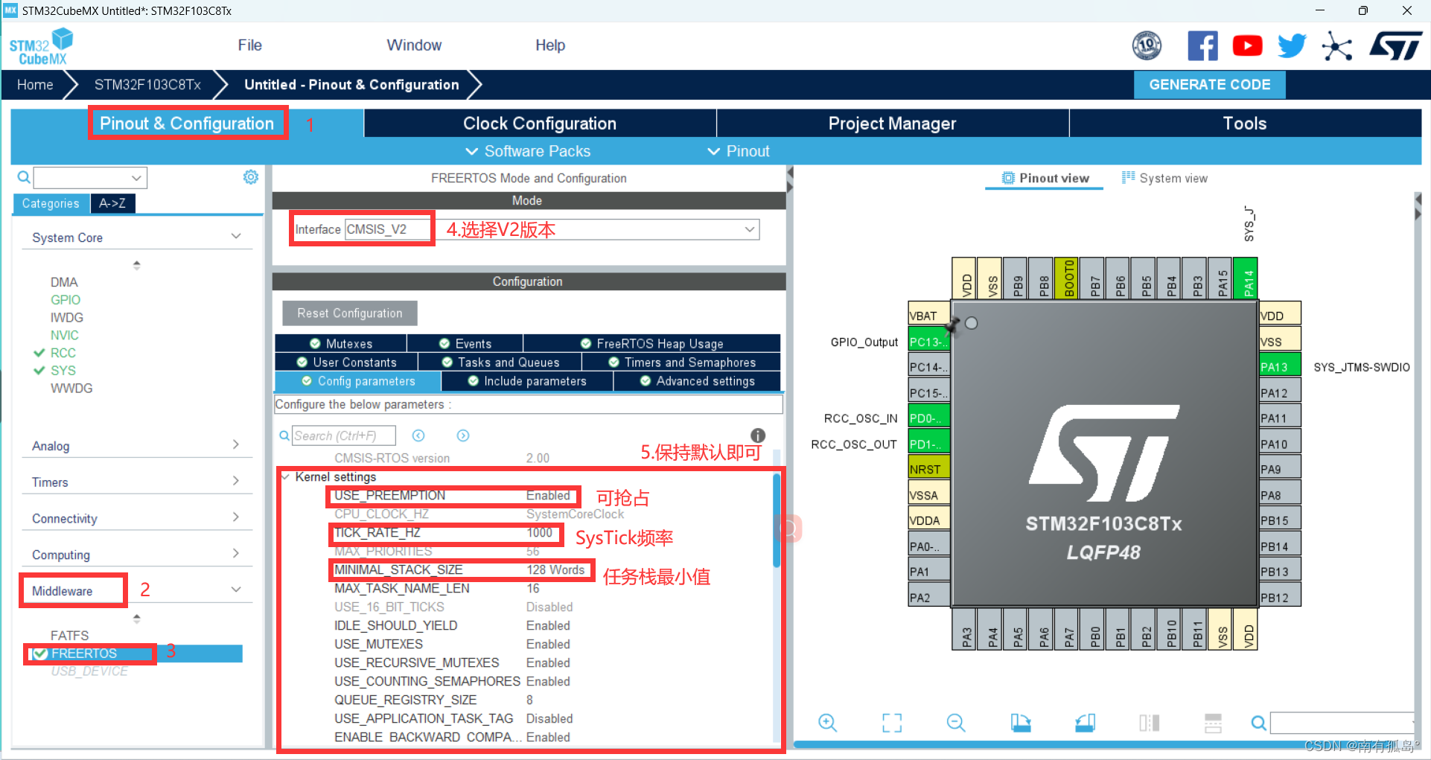The height and width of the screenshot is (760, 1431).
Task: Switch to the Clock Configuration tab
Action: 540,124
